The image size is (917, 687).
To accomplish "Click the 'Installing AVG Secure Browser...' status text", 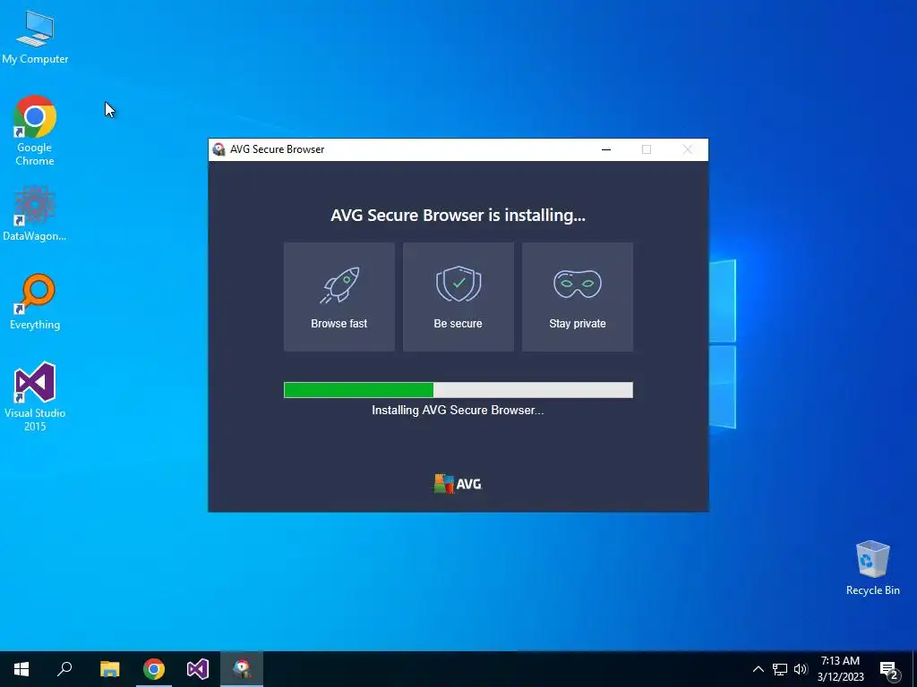I will [x=458, y=410].
